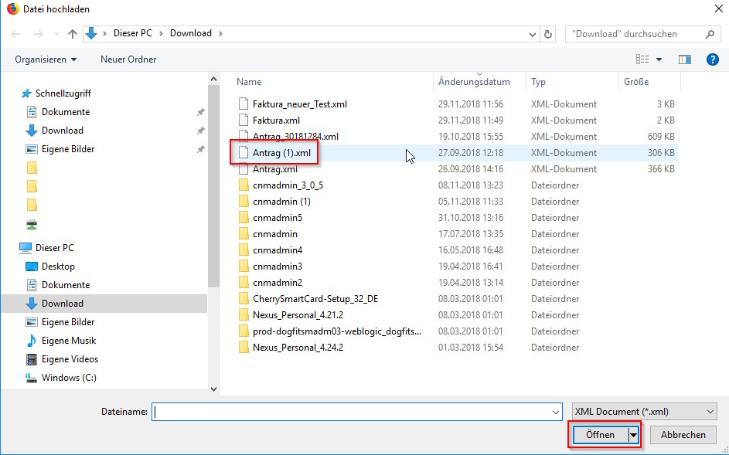Select cnmadmin2 folder
Screen dimensions: 729x455
tap(278, 283)
